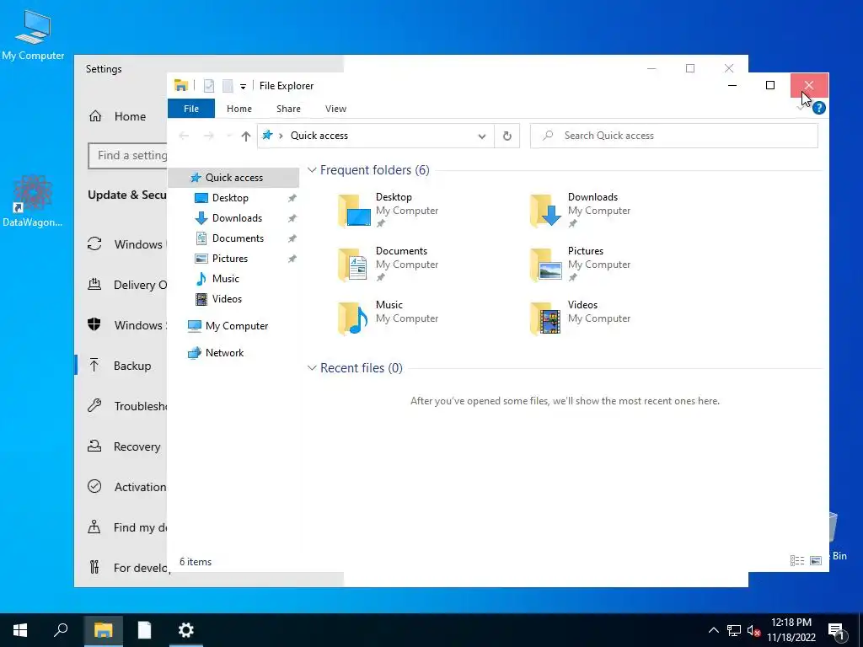863x647 pixels.
Task: Click the taskbar search icon
Action: [61, 630]
